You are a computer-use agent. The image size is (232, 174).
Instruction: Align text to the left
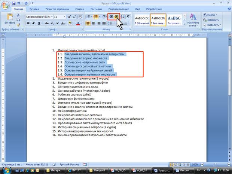(x=88, y=23)
